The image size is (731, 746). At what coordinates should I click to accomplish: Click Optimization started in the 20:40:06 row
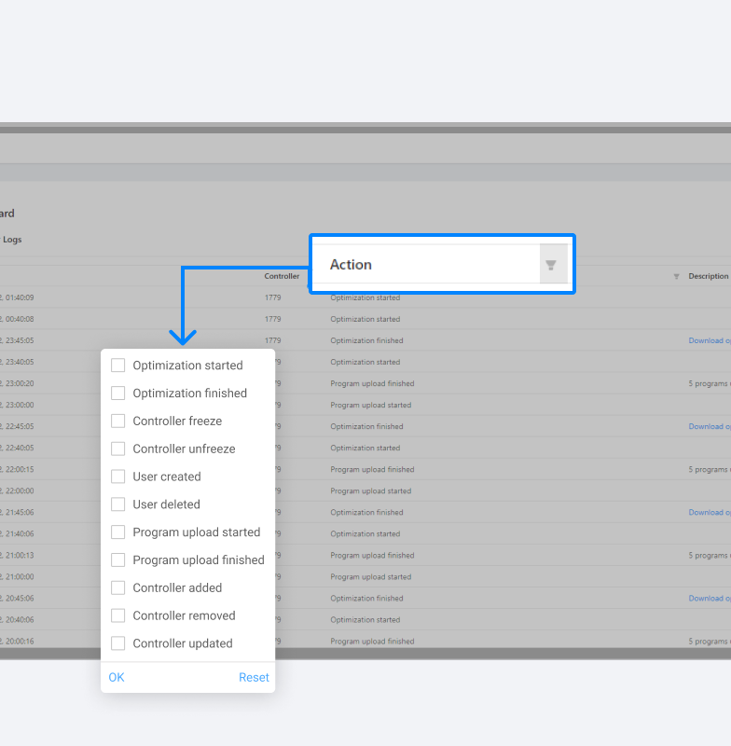click(365, 620)
